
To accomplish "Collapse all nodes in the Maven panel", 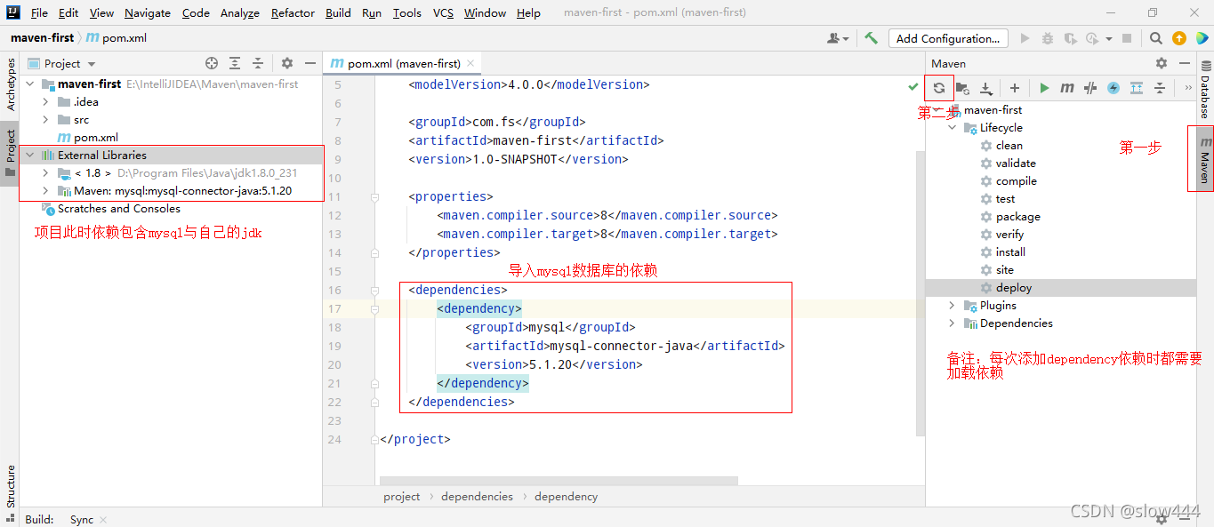I will (x=1160, y=88).
